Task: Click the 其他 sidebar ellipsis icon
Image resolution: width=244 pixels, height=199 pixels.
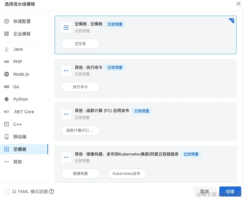Action: 7,162
